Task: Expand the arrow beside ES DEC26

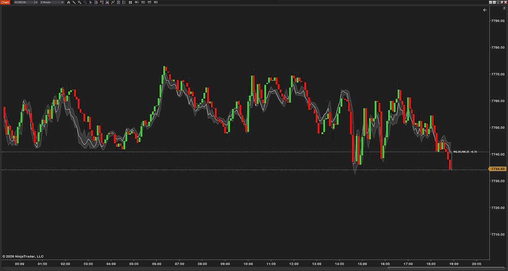Action: [x=36, y=2]
